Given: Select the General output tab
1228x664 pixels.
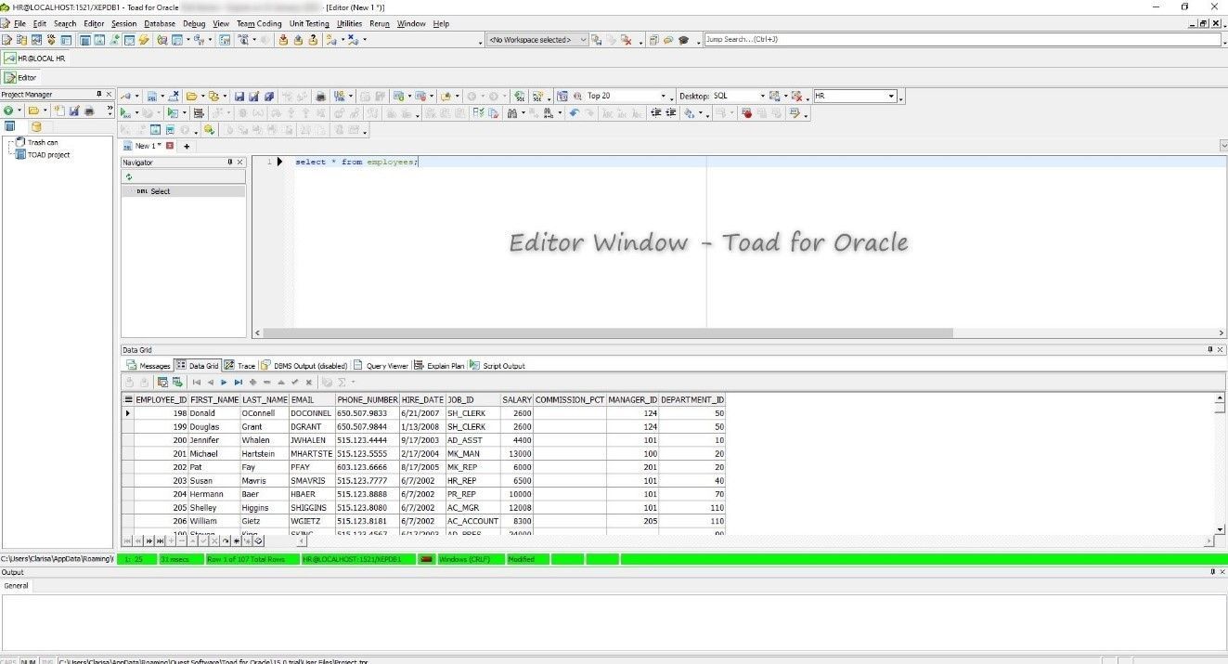Looking at the screenshot, I should point(16,586).
